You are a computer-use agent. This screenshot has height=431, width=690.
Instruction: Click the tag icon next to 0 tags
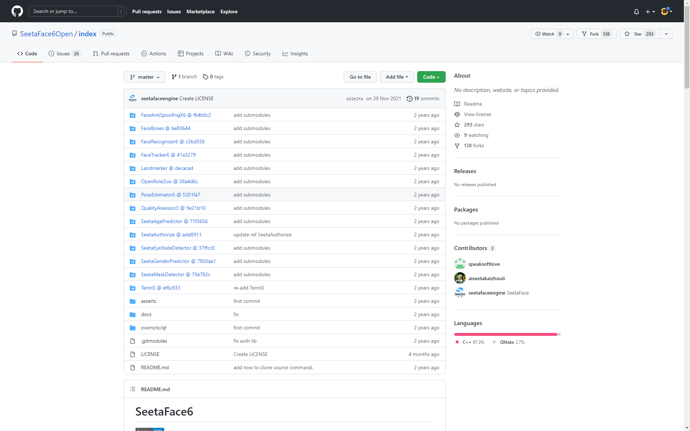[x=206, y=77]
